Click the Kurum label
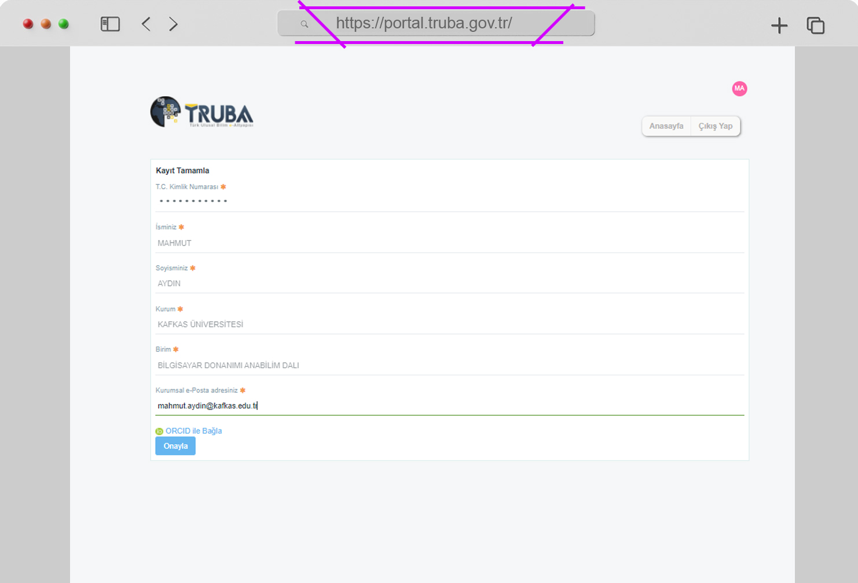The width and height of the screenshot is (858, 583). [166, 309]
